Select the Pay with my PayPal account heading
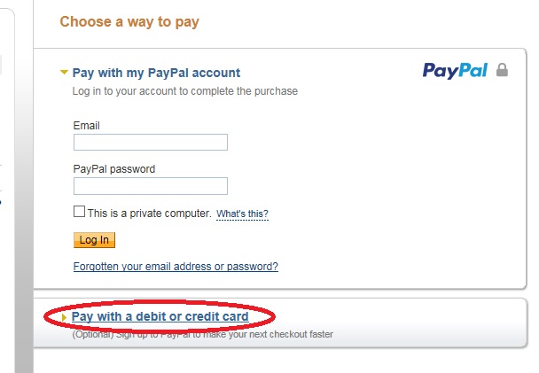 pos(156,73)
